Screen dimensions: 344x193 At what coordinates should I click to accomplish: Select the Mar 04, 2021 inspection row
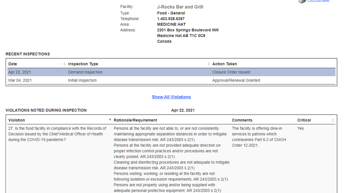coord(171,80)
